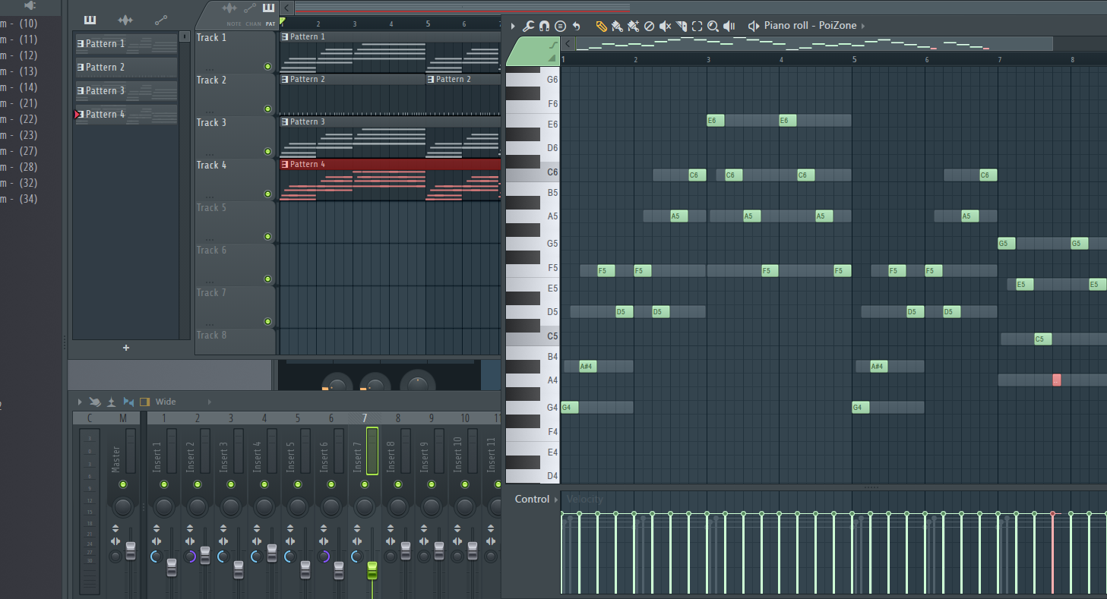Screen dimensions: 1107x599
Task: Open the mixer layout dropdown showing Wide
Action: pyautogui.click(x=166, y=402)
